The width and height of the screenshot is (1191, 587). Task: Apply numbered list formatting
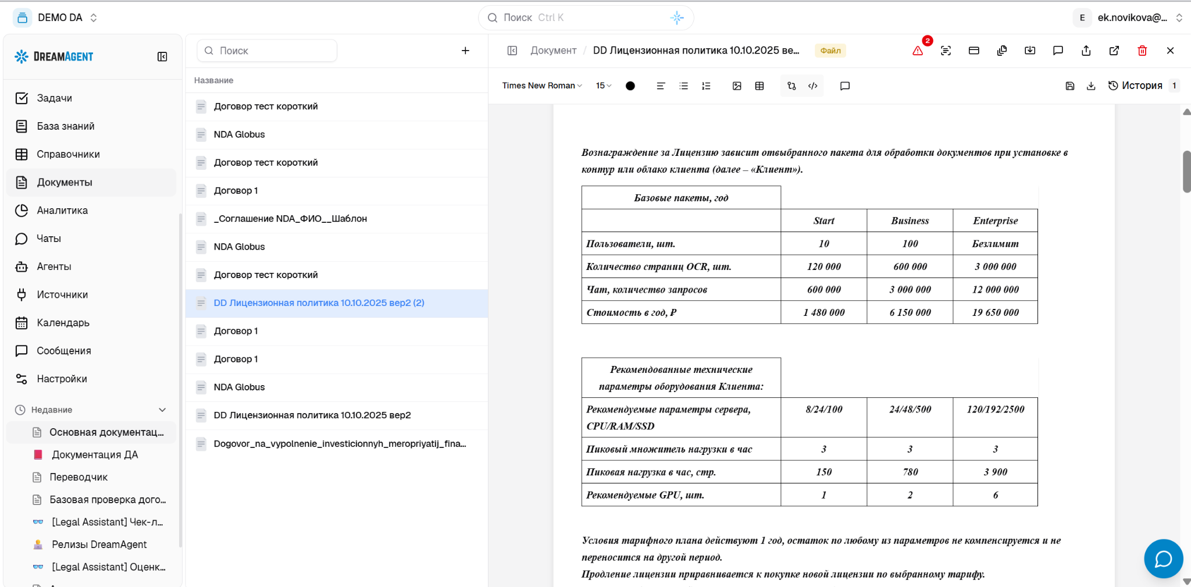(x=706, y=86)
